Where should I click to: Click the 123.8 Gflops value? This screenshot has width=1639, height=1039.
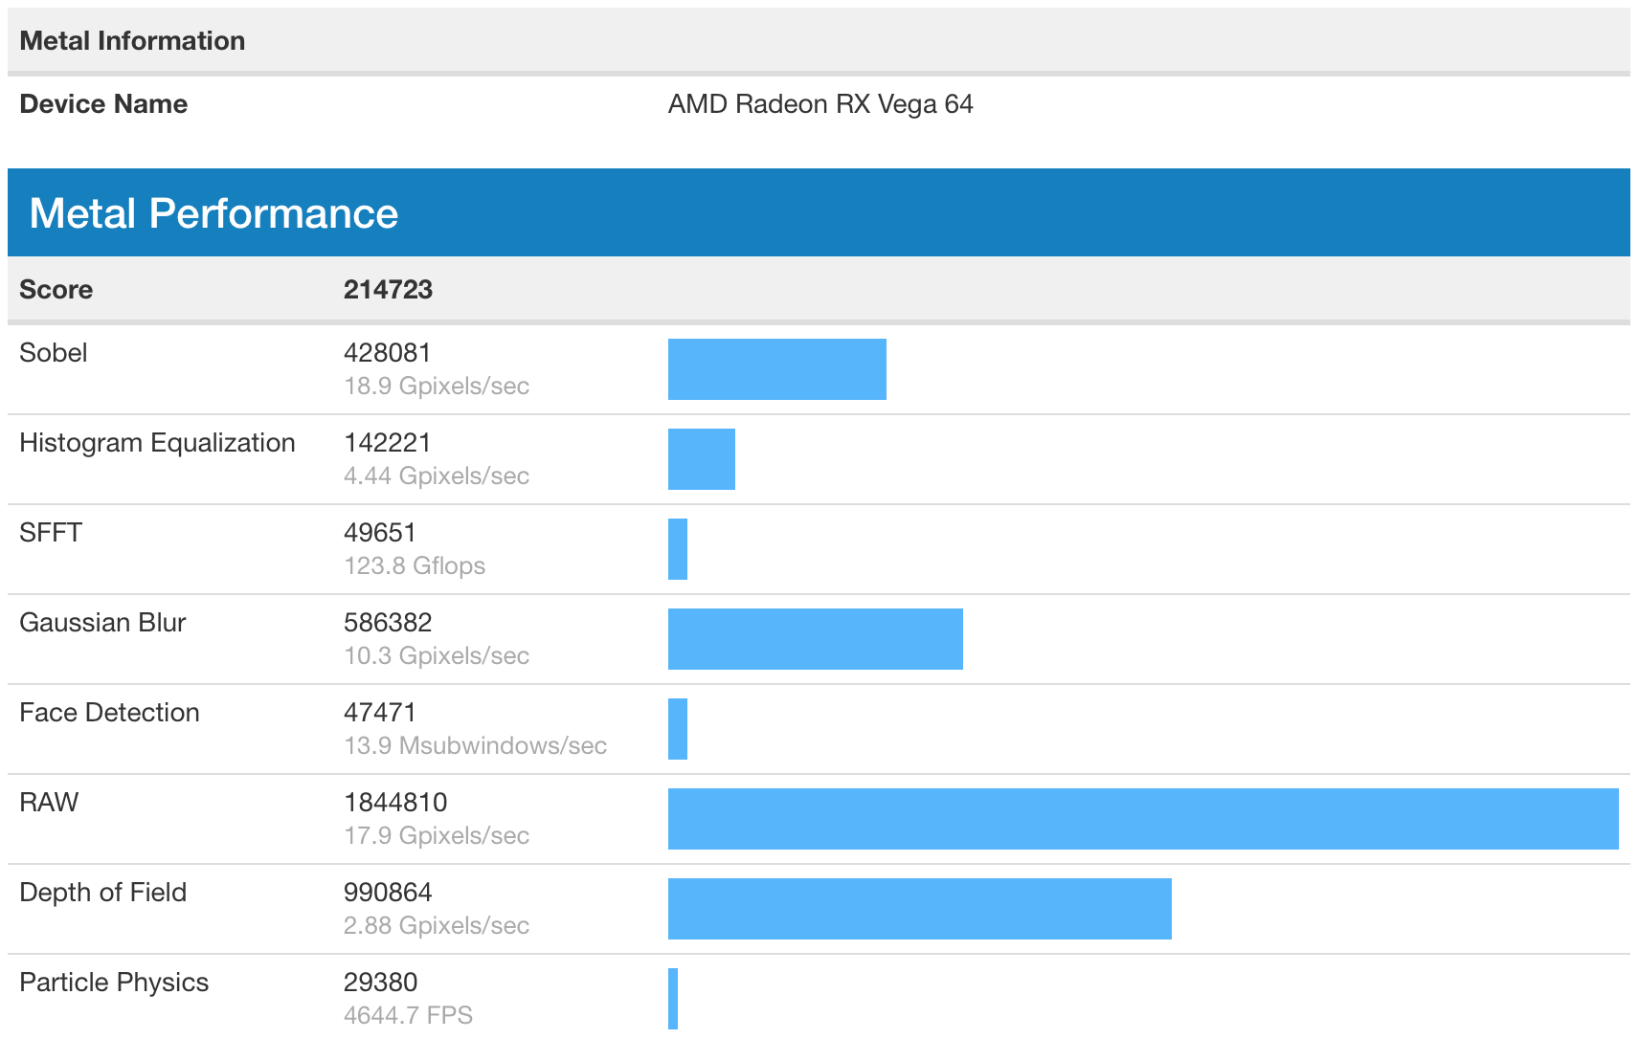point(415,566)
